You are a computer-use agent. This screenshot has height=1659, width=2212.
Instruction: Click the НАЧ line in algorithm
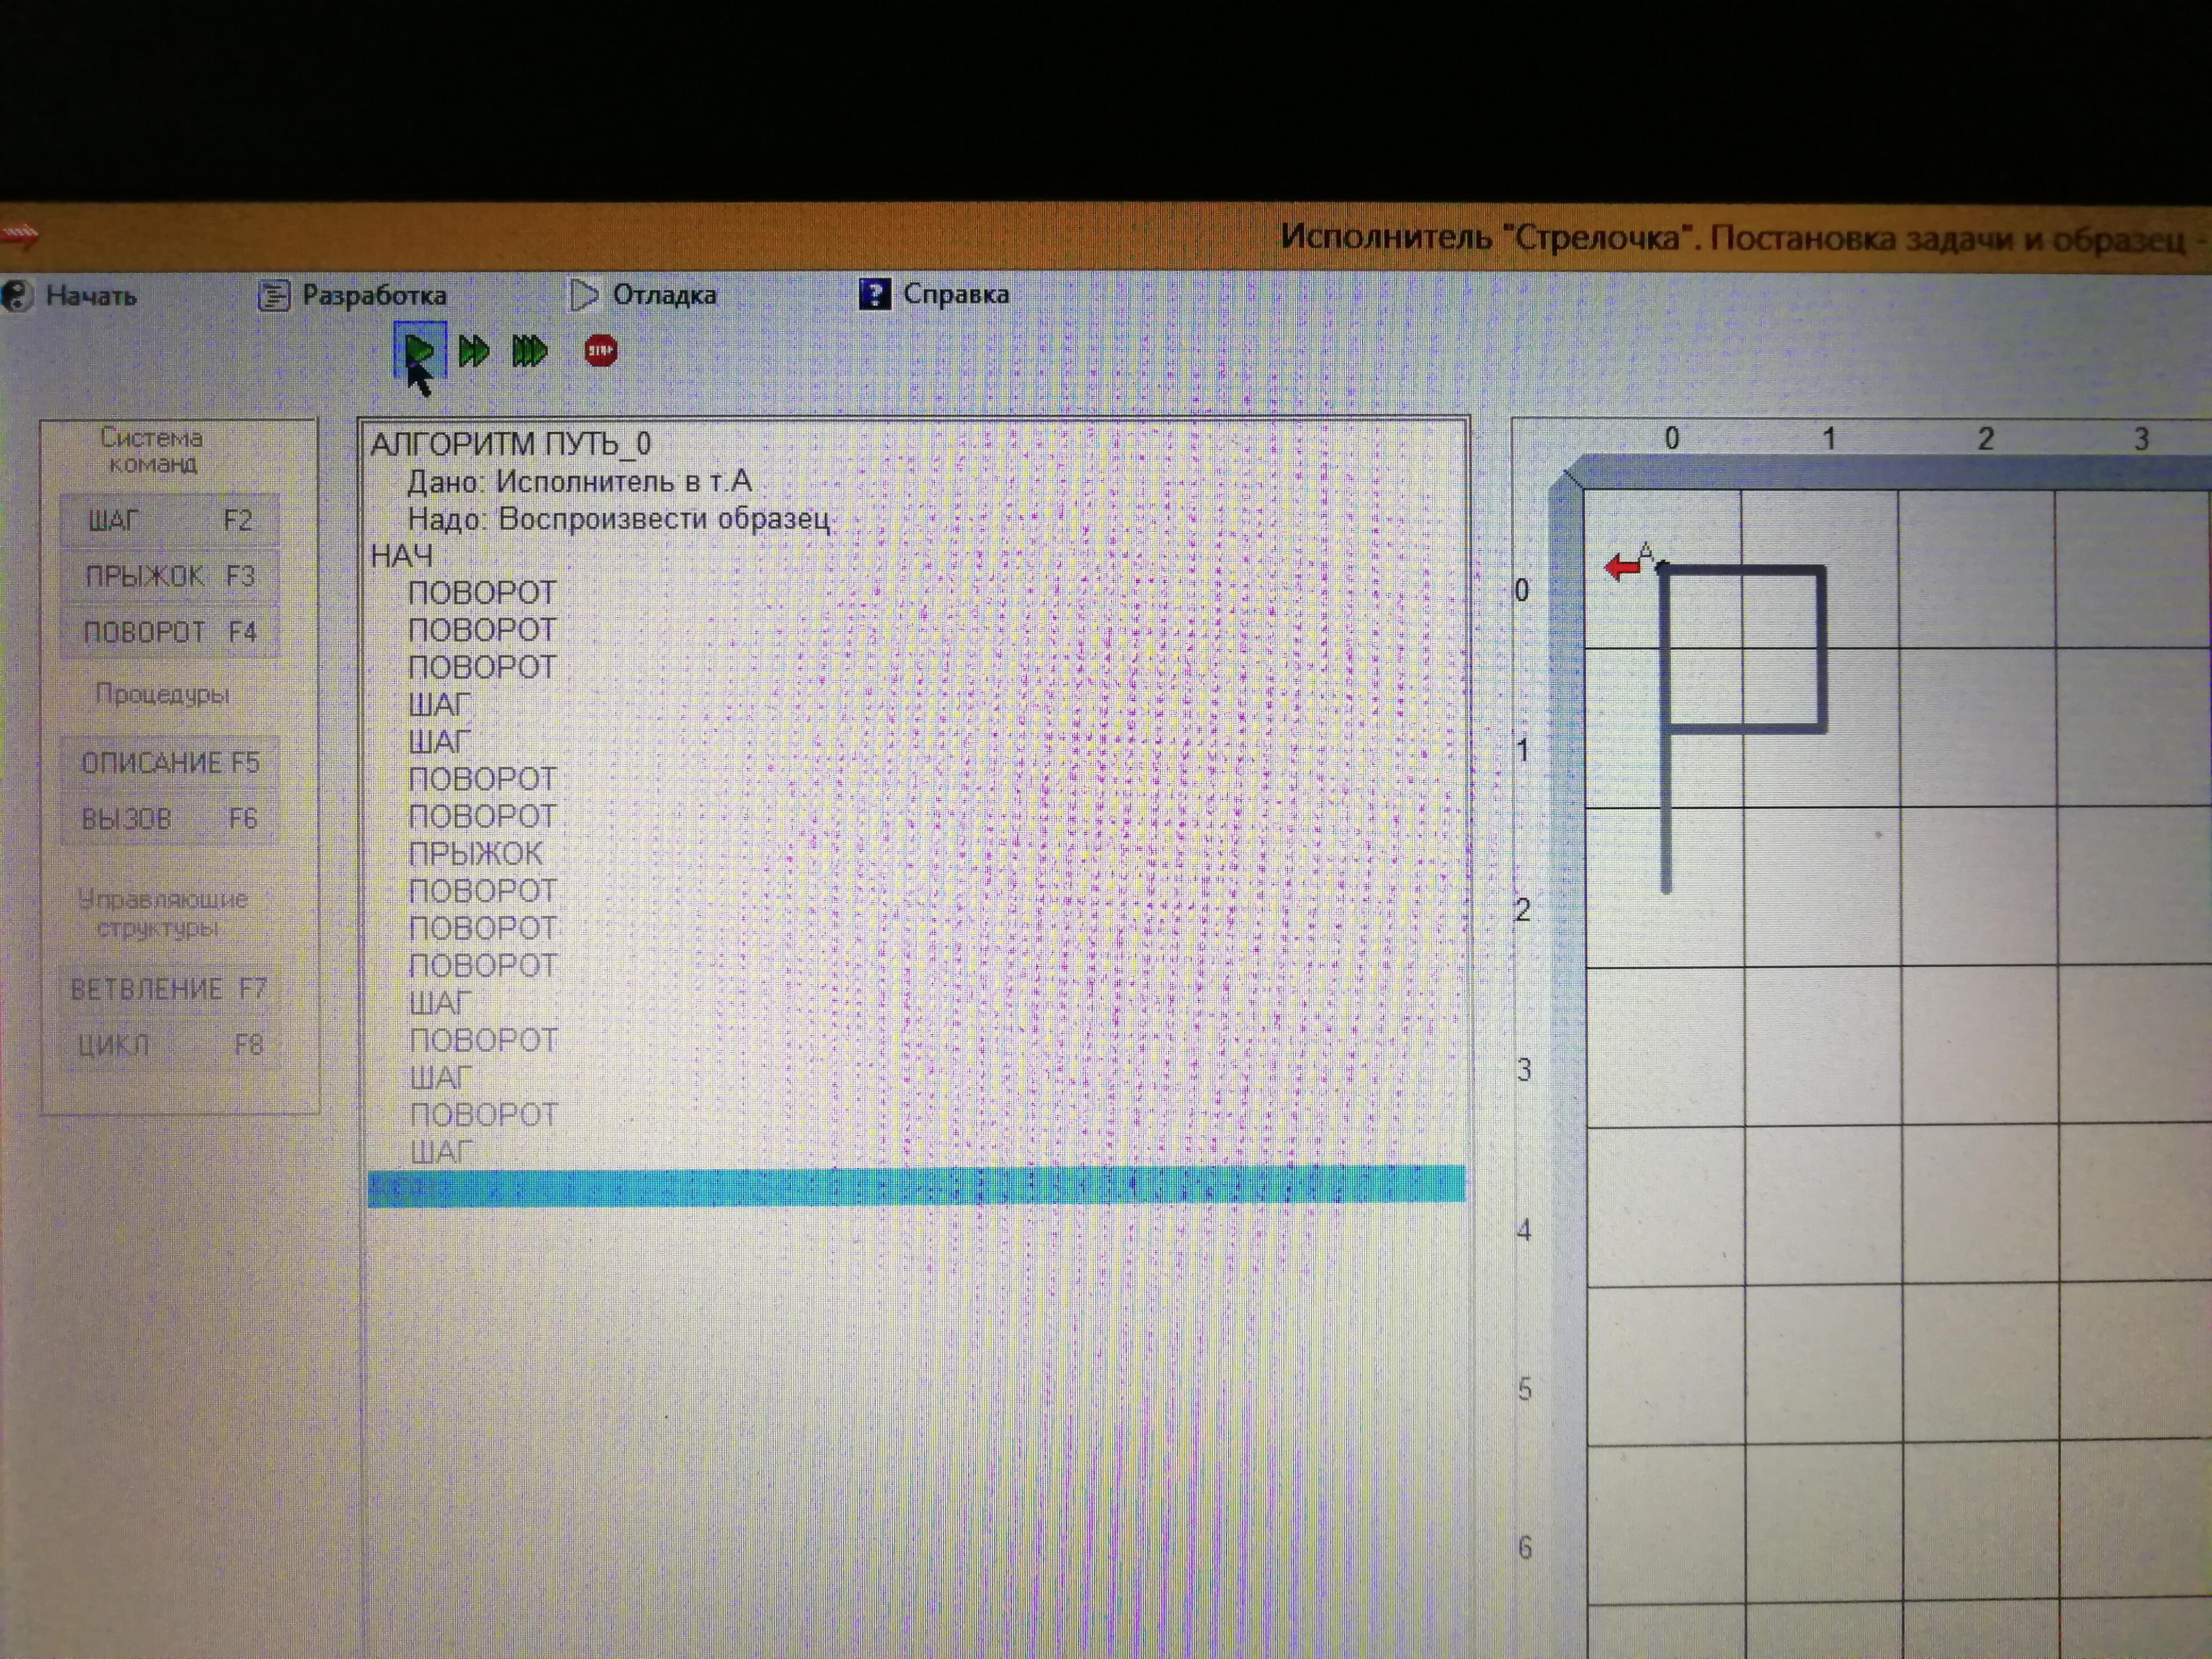402,556
